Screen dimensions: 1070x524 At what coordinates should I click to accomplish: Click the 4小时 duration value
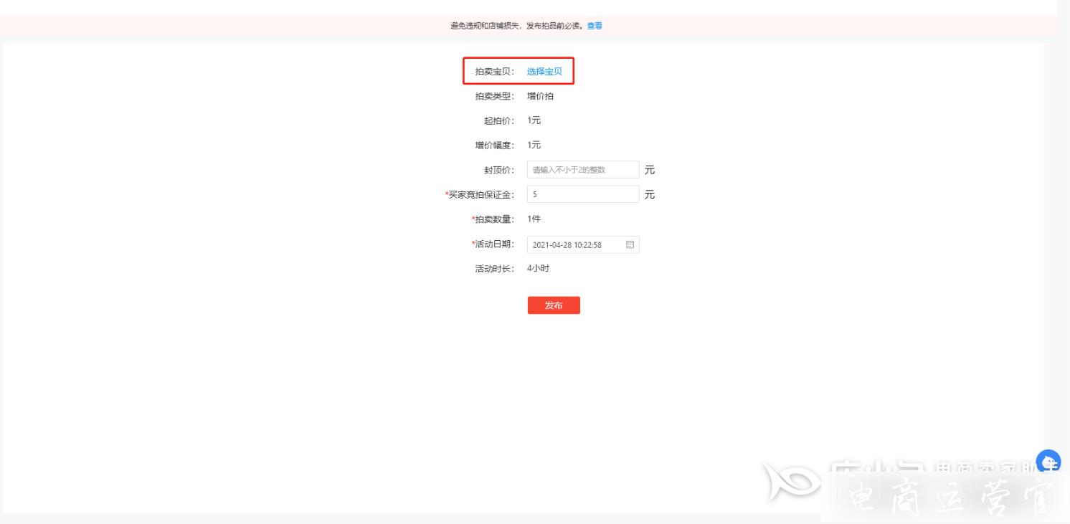[x=538, y=269]
